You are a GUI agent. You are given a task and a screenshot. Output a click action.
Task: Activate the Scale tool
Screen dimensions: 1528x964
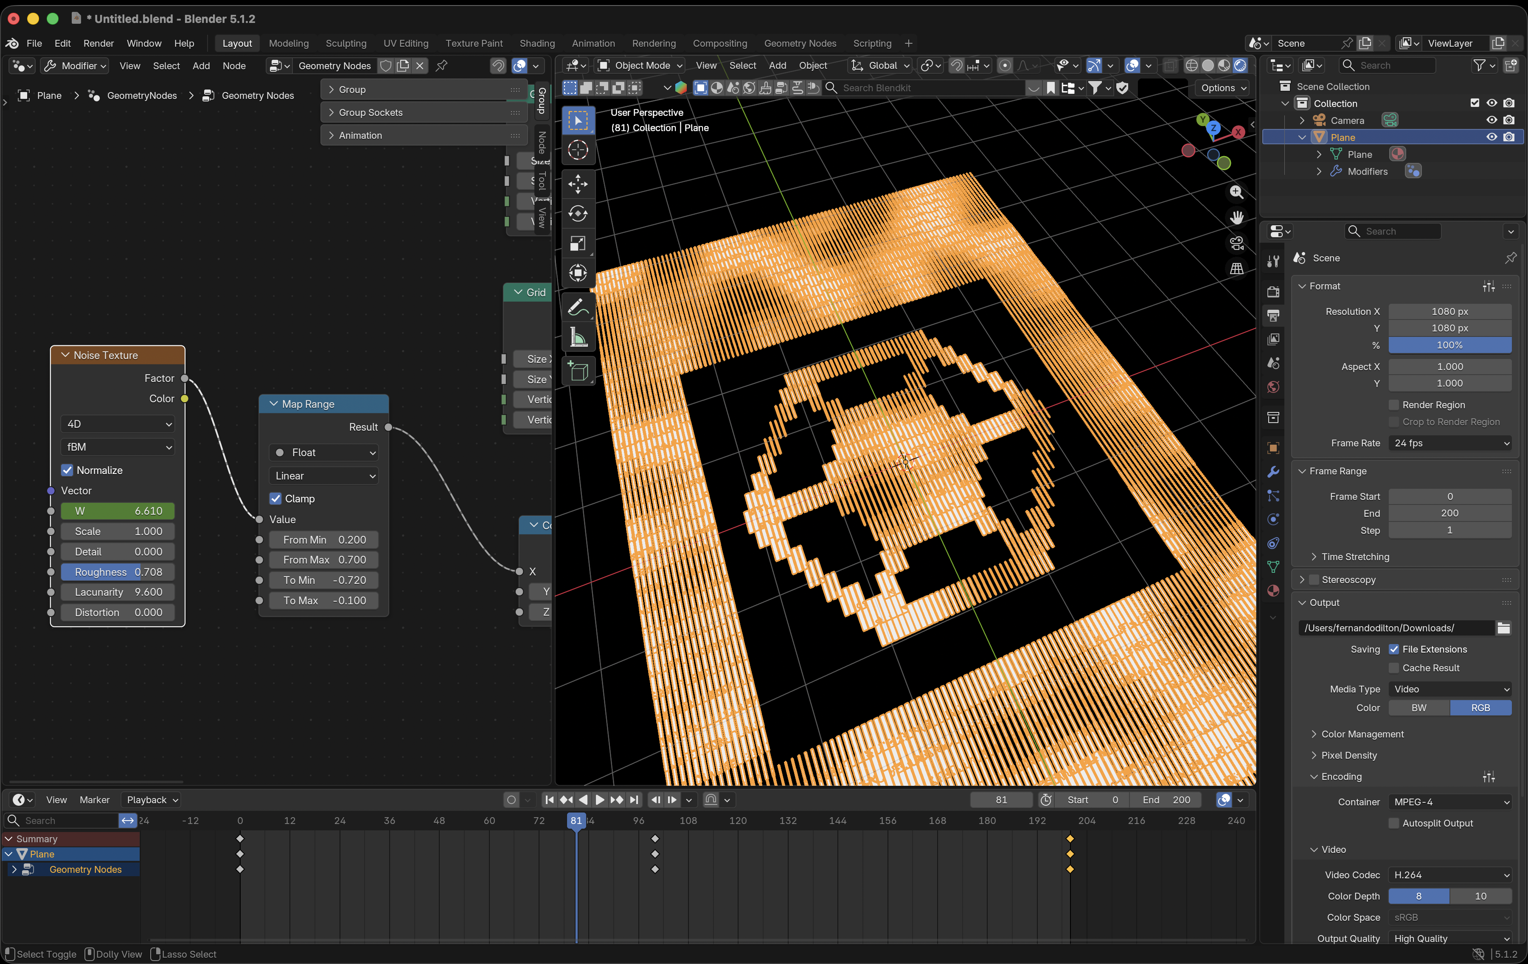click(x=577, y=244)
